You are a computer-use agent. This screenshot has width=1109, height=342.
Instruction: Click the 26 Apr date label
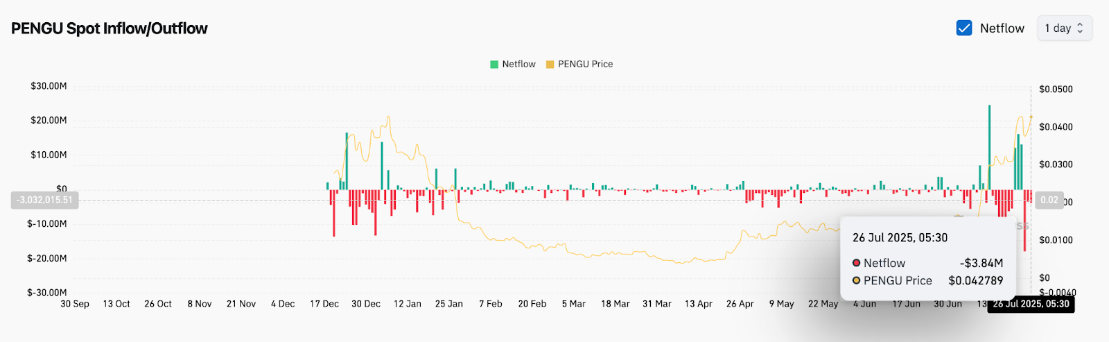pyautogui.click(x=740, y=304)
